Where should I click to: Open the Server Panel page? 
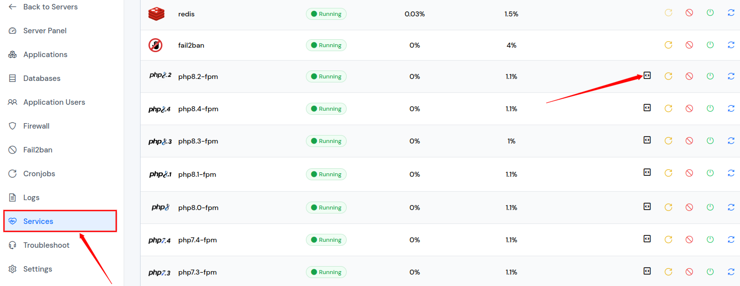coord(45,31)
